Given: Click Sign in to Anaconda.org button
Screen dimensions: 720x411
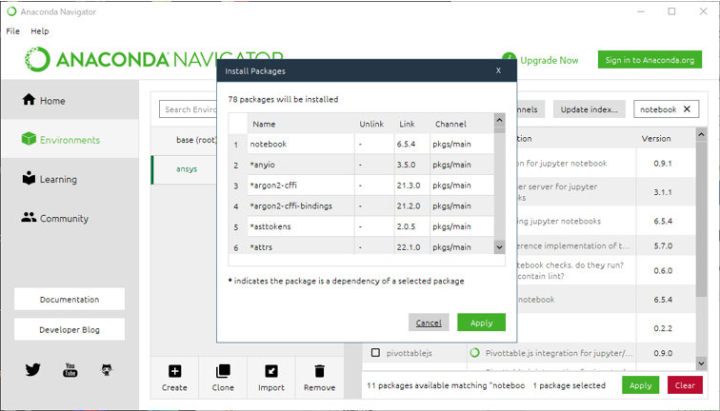Looking at the screenshot, I should 650,60.
